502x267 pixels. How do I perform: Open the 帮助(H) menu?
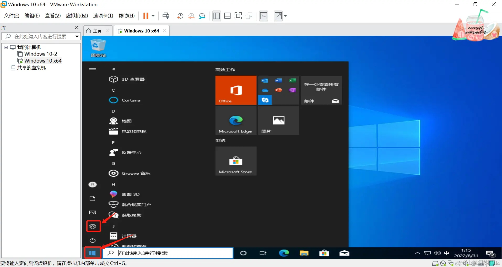126,16
